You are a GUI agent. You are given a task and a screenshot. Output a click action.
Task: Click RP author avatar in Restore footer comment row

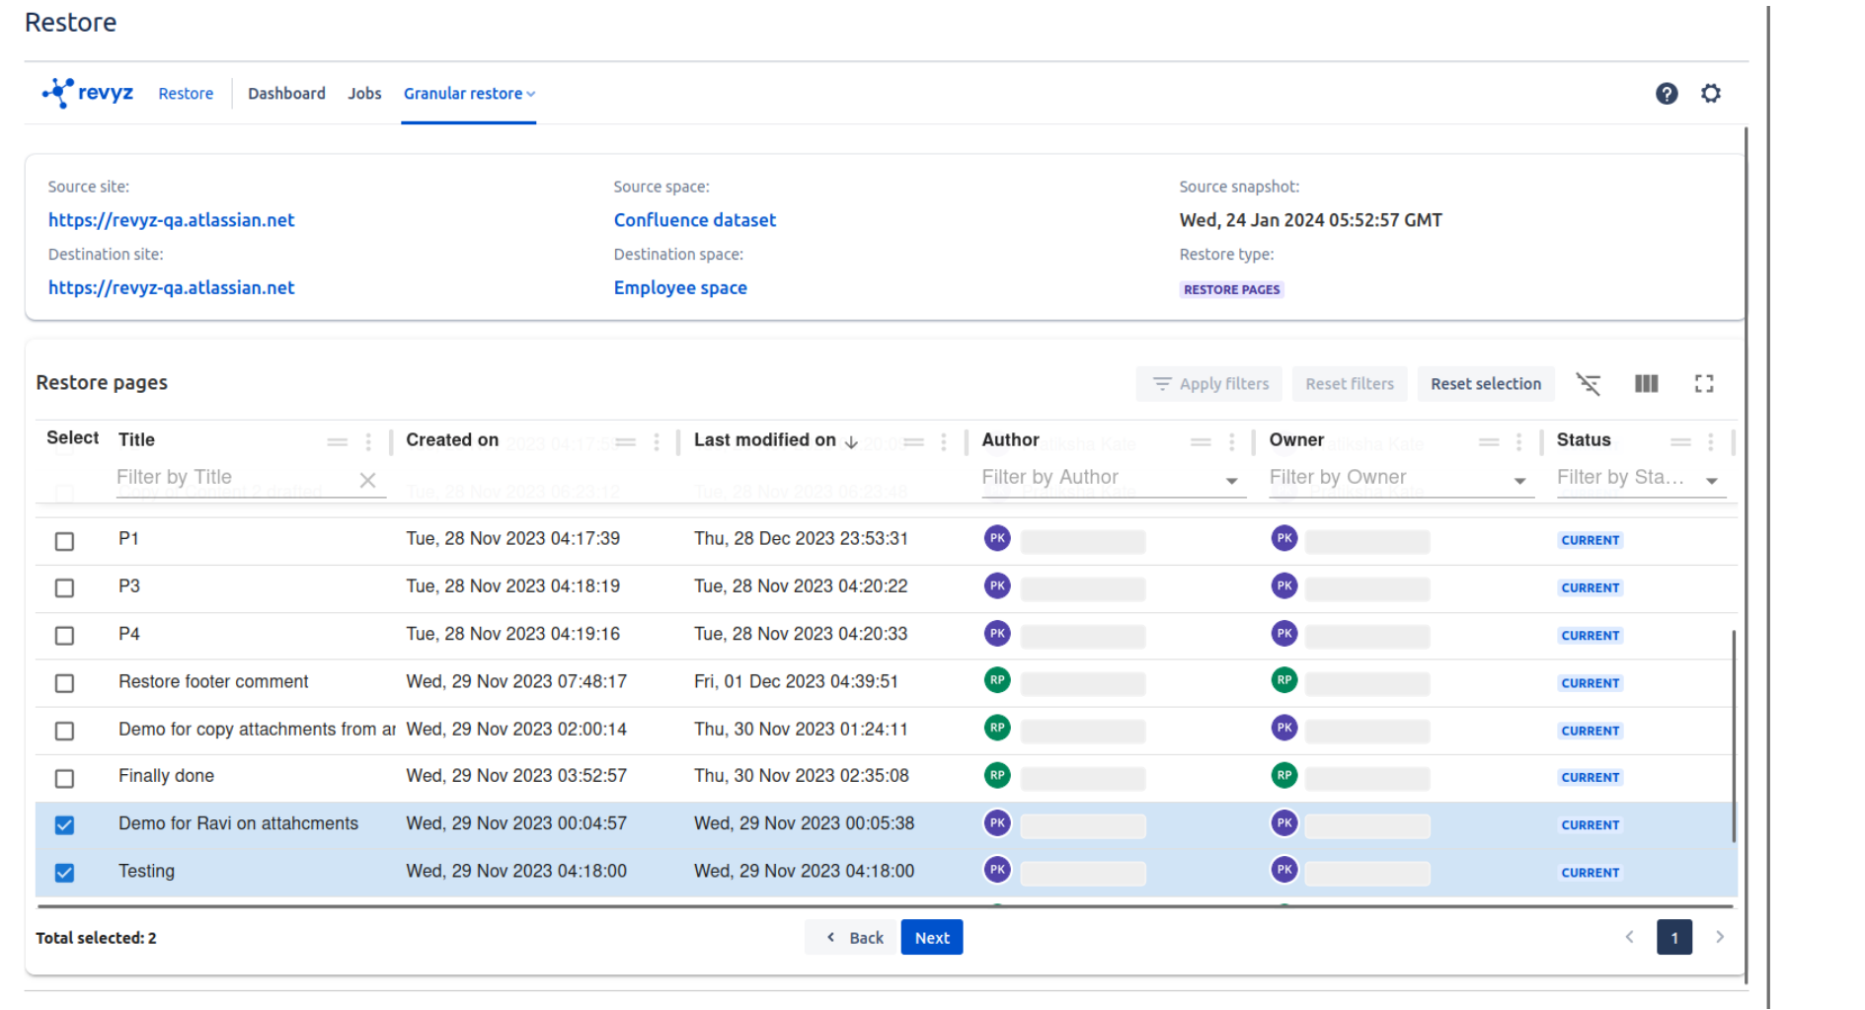(x=997, y=680)
